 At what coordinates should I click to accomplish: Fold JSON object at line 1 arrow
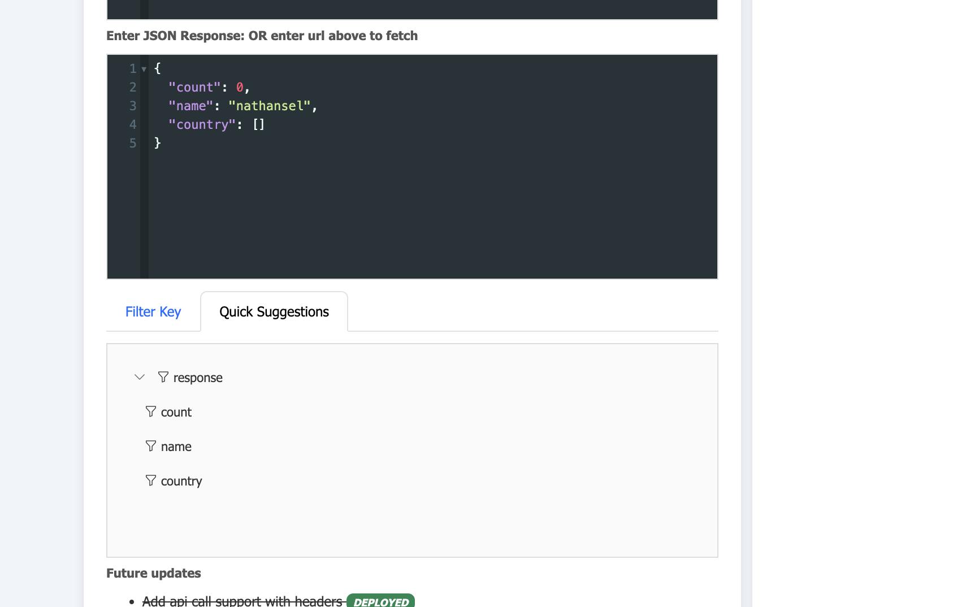144,69
